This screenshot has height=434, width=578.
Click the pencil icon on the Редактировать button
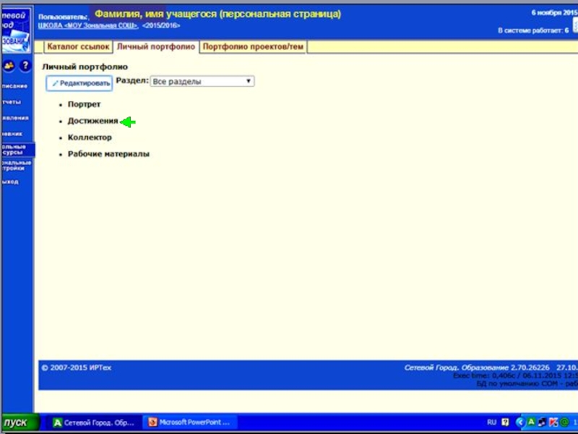[x=55, y=83]
